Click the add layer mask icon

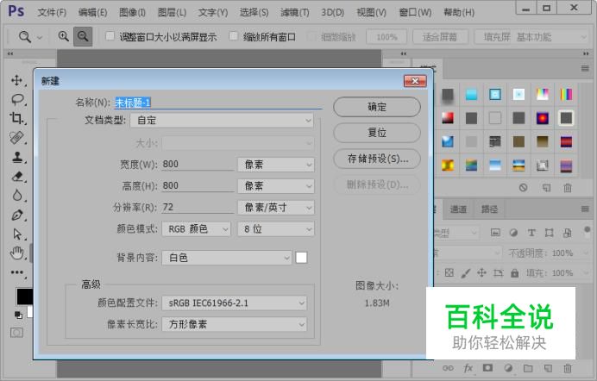487,368
